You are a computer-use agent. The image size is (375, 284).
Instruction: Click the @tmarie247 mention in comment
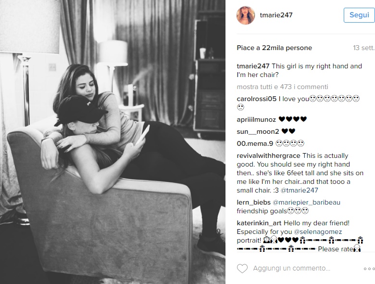click(299, 190)
